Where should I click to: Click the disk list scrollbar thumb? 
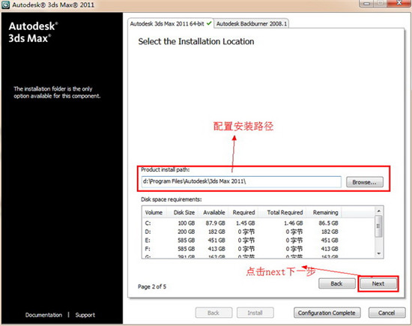378,226
